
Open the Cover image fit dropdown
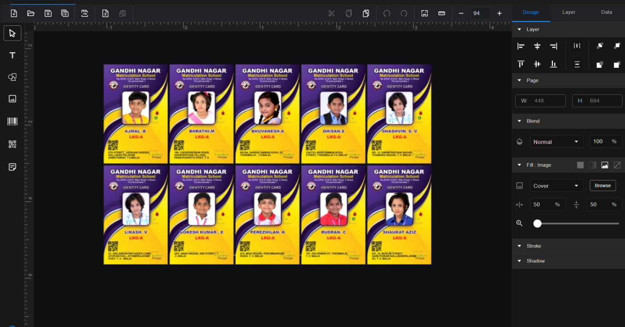click(x=556, y=186)
